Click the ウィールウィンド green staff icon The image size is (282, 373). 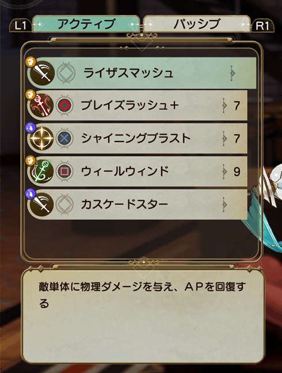point(42,171)
